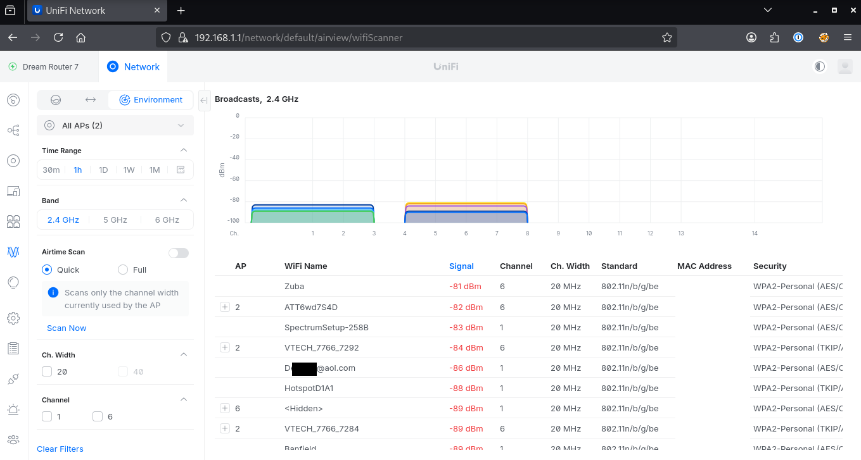Check the Channel 1 filter checkbox
The width and height of the screenshot is (861, 460).
click(x=46, y=416)
